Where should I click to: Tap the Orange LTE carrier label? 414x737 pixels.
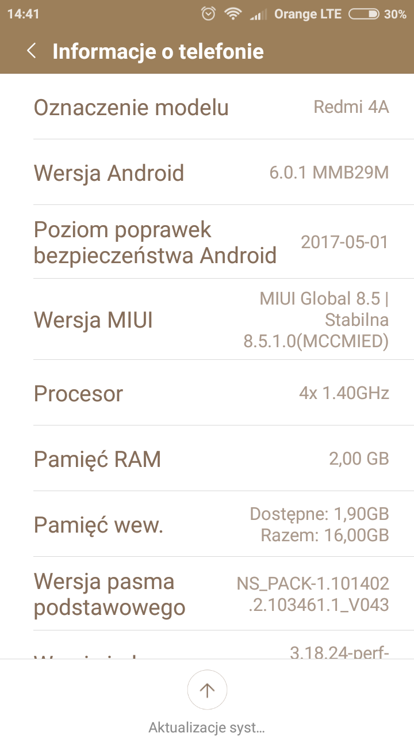308,14
